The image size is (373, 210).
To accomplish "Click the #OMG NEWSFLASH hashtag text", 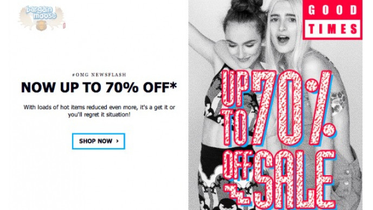I will (x=99, y=75).
